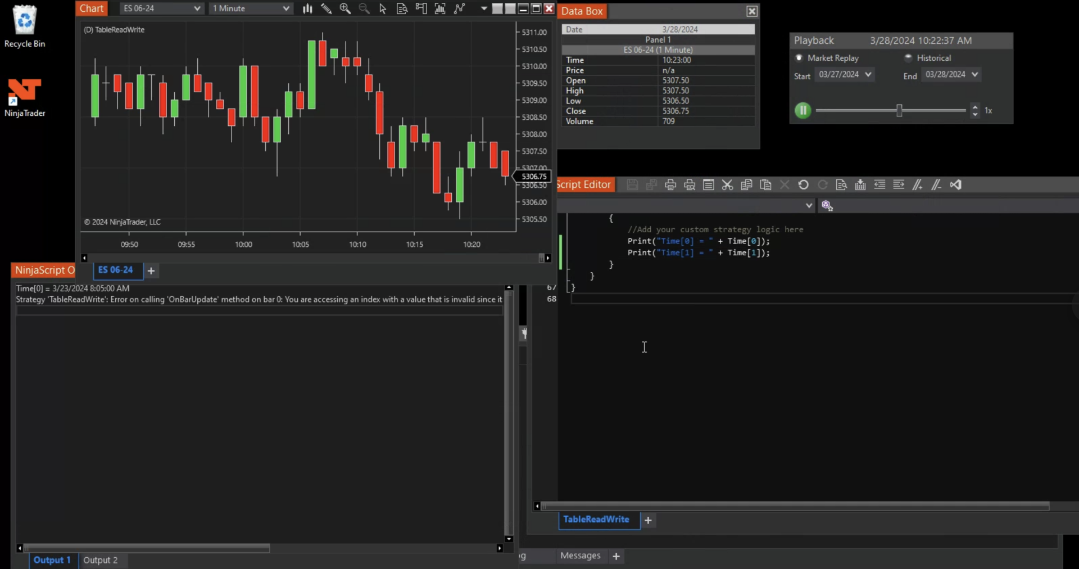The image size is (1079, 569).
Task: Click the Print Time[1] code line
Action: click(699, 253)
